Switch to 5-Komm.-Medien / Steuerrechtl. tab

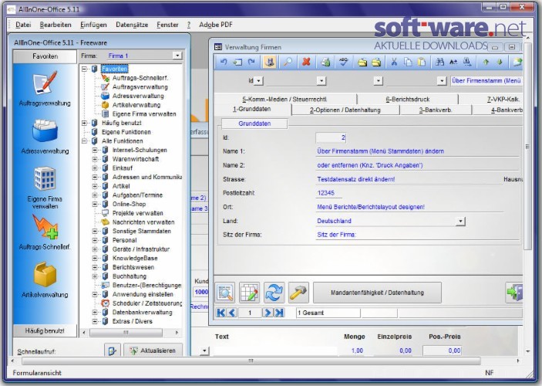click(284, 99)
